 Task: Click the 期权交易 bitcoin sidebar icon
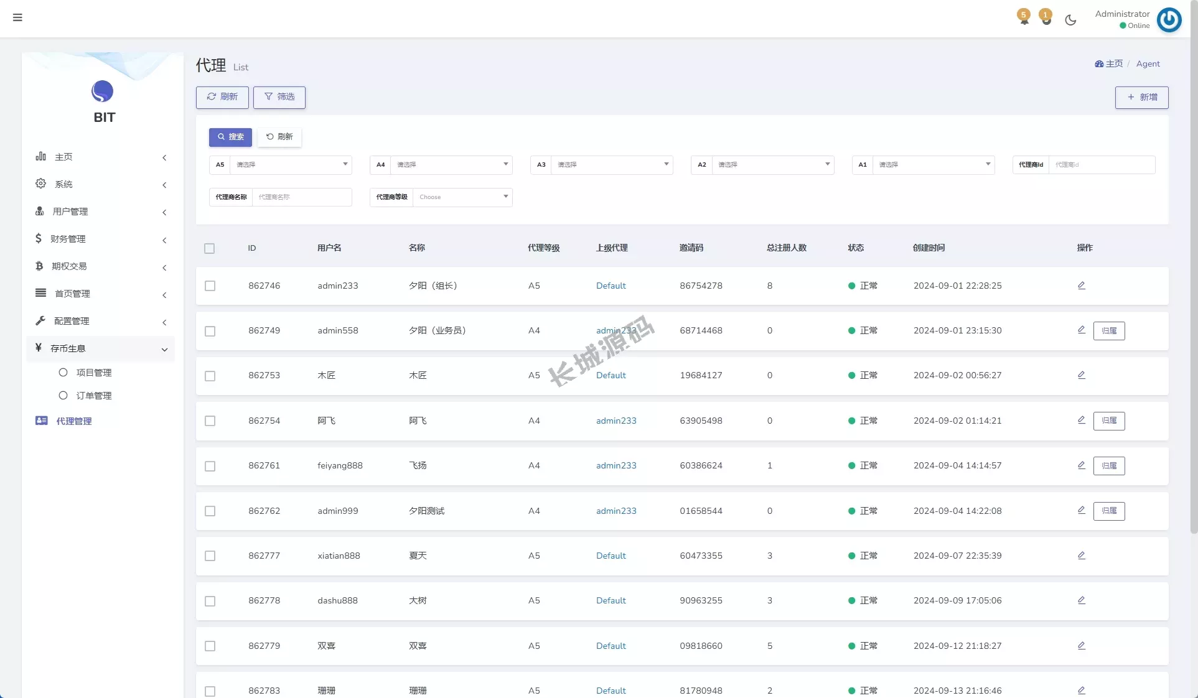pyautogui.click(x=39, y=266)
